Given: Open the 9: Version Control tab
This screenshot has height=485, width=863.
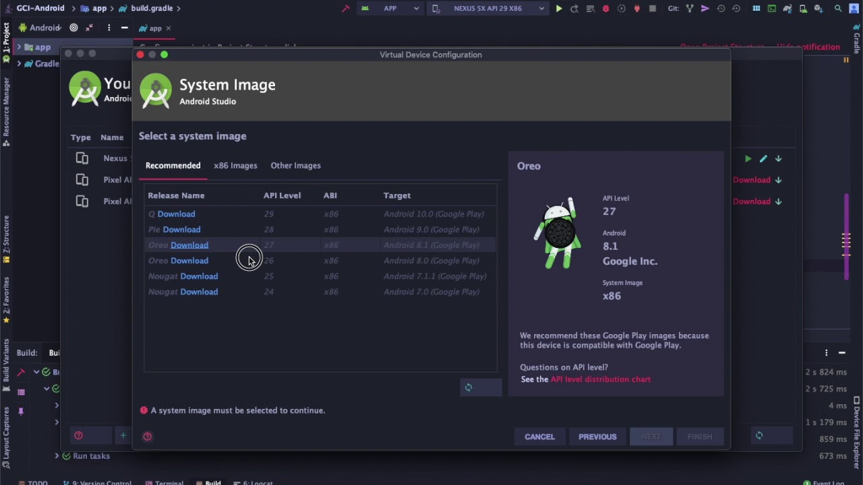Looking at the screenshot, I should [96, 482].
